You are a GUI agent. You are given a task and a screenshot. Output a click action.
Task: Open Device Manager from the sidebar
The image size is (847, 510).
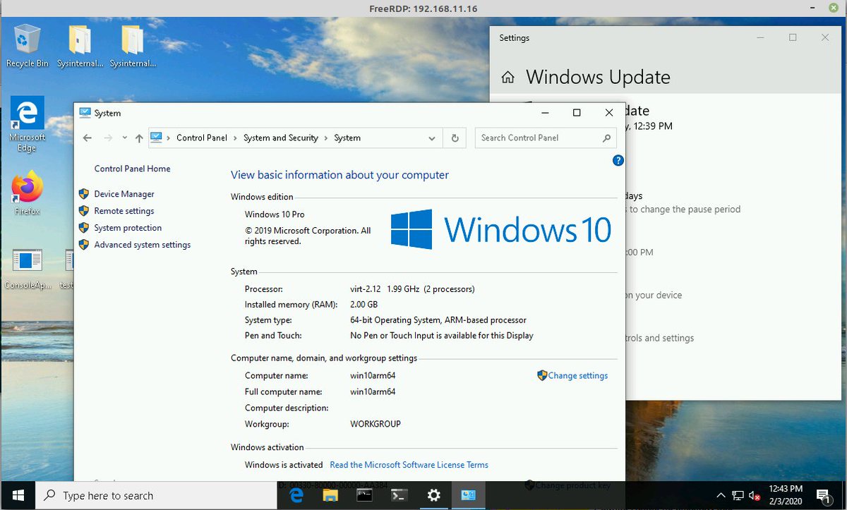(x=124, y=194)
